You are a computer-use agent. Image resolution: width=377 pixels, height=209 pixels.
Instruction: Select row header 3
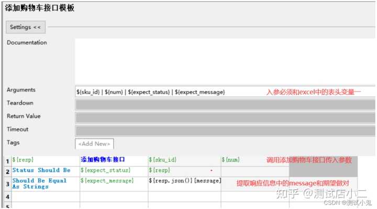pyautogui.click(x=8, y=184)
